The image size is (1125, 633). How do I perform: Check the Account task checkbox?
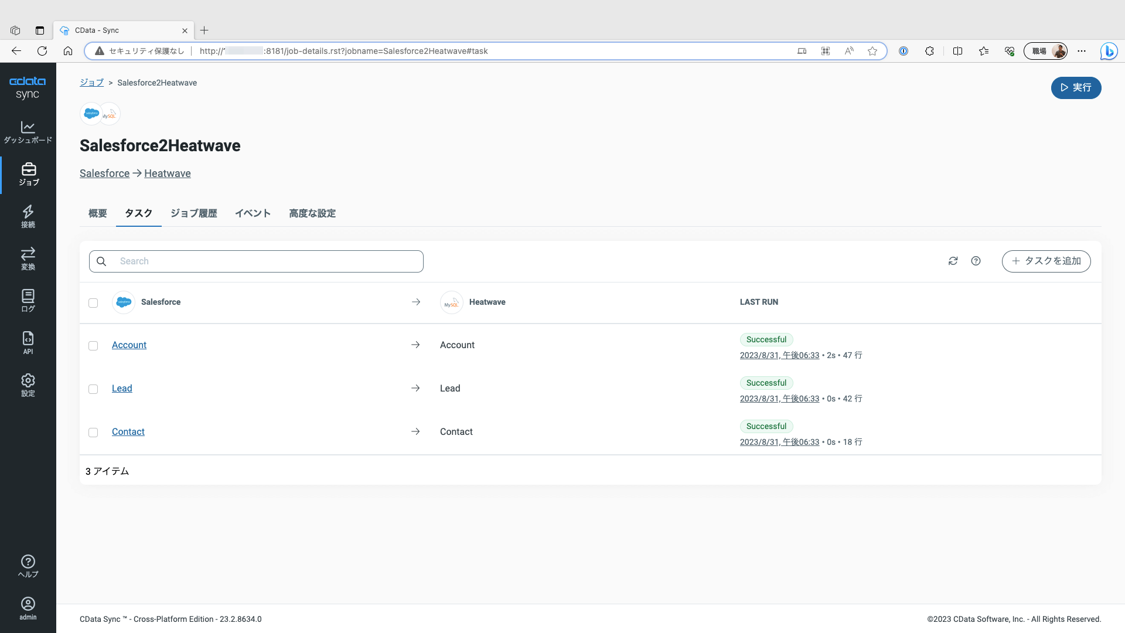(93, 346)
